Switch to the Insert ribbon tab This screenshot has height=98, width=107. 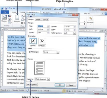coord(23,13)
